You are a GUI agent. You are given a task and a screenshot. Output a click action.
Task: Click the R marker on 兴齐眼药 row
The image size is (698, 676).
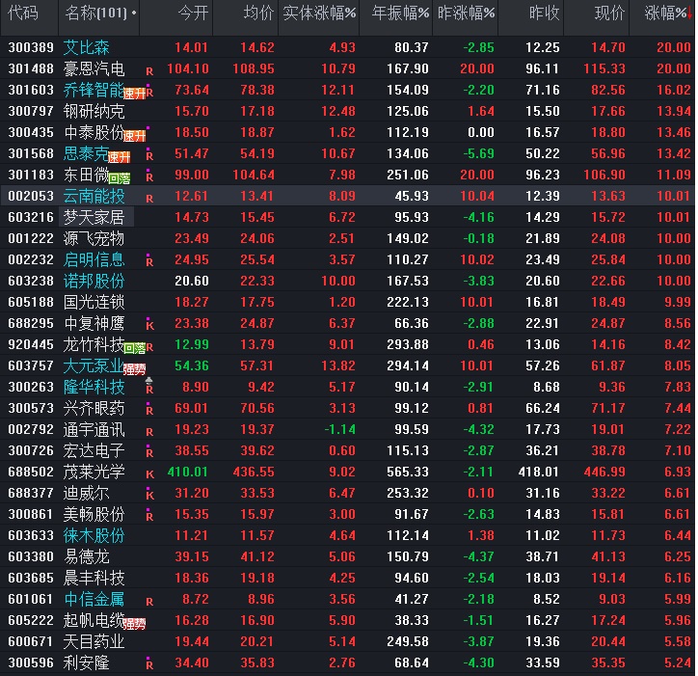[x=149, y=410]
